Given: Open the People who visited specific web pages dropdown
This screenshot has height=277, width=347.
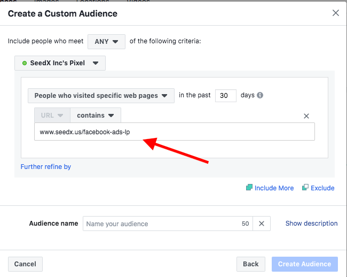Looking at the screenshot, I should tap(101, 96).
